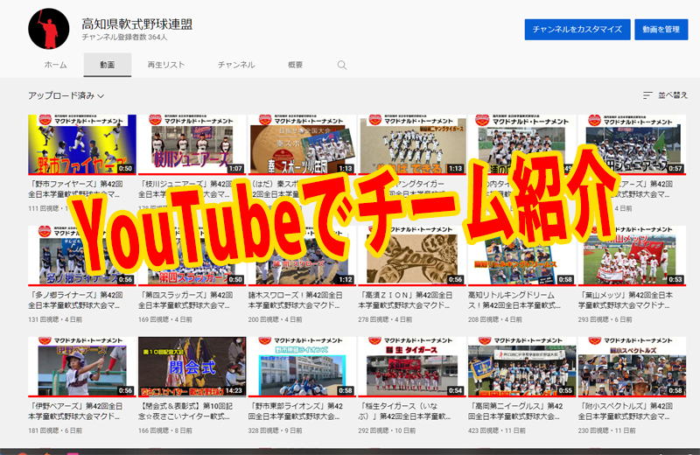Open the 附小スペクトルズ 0:58 thumbnail
This screenshot has width=700, height=455.
pos(632,367)
